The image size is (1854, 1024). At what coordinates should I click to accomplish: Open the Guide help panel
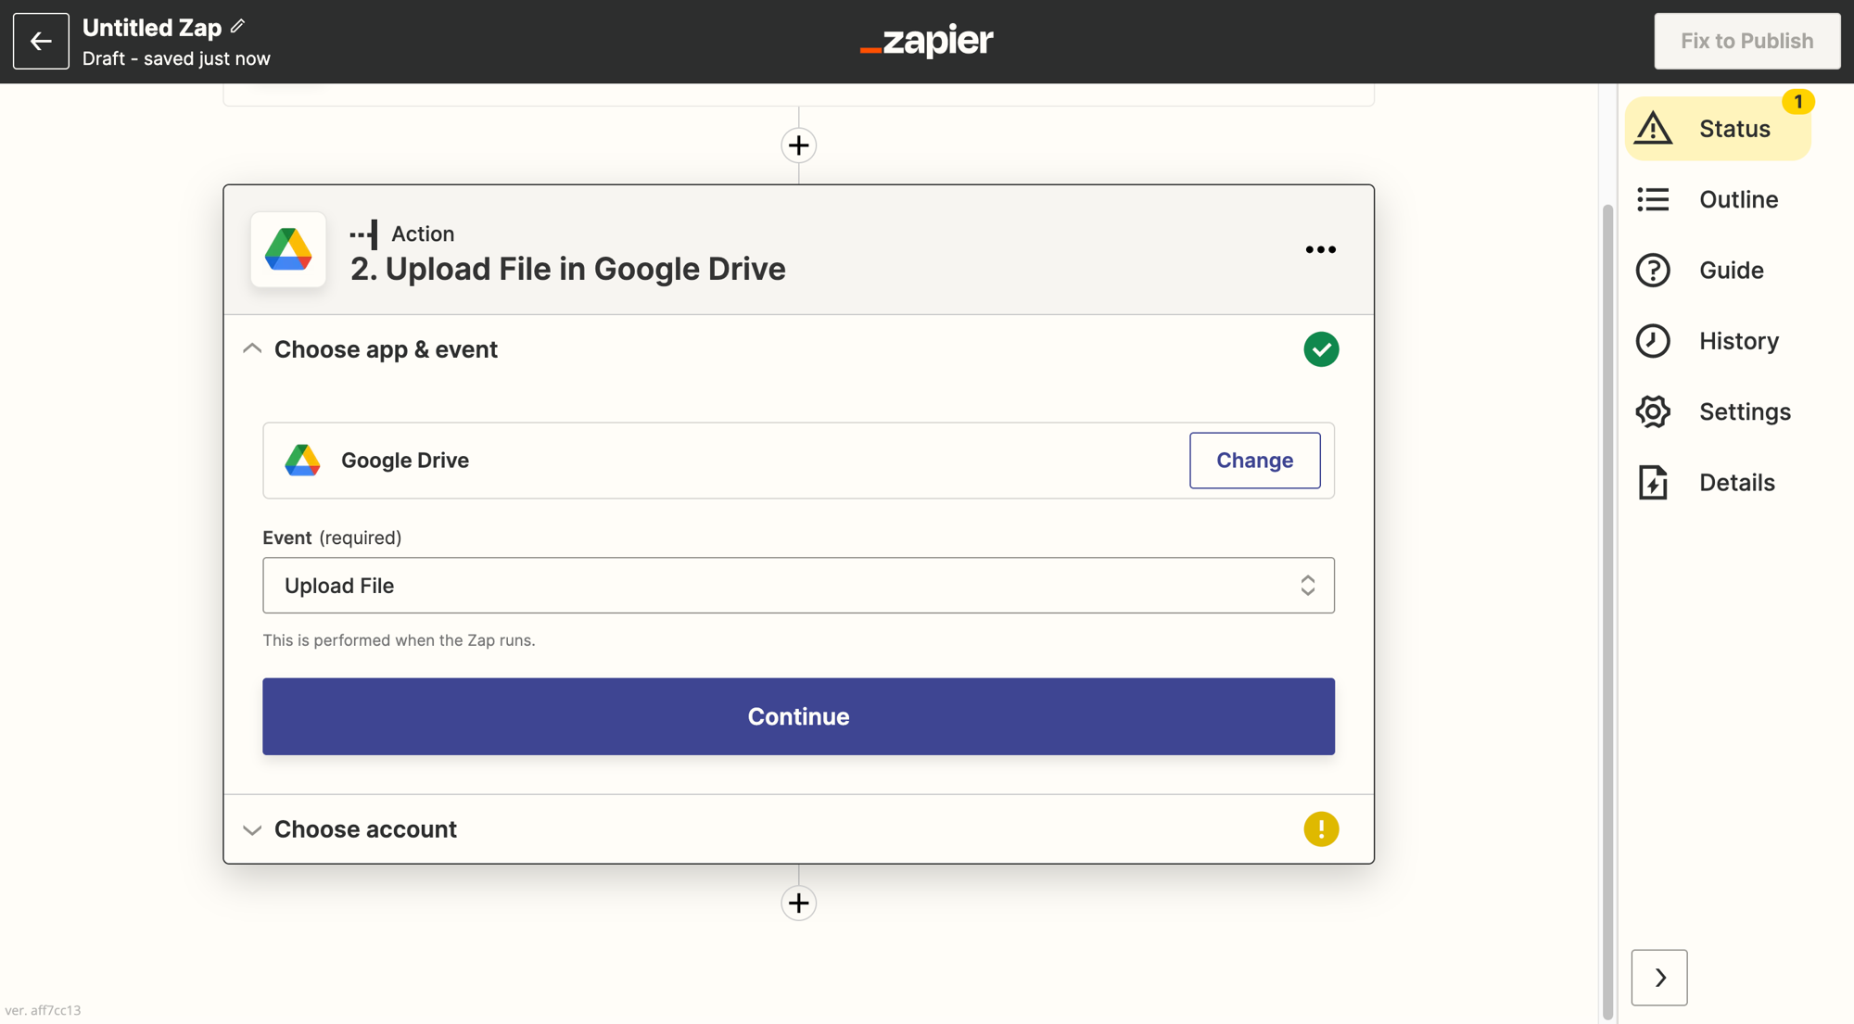1717,271
